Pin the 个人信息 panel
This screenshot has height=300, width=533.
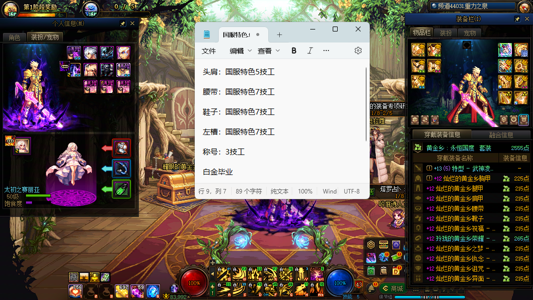click(123, 23)
